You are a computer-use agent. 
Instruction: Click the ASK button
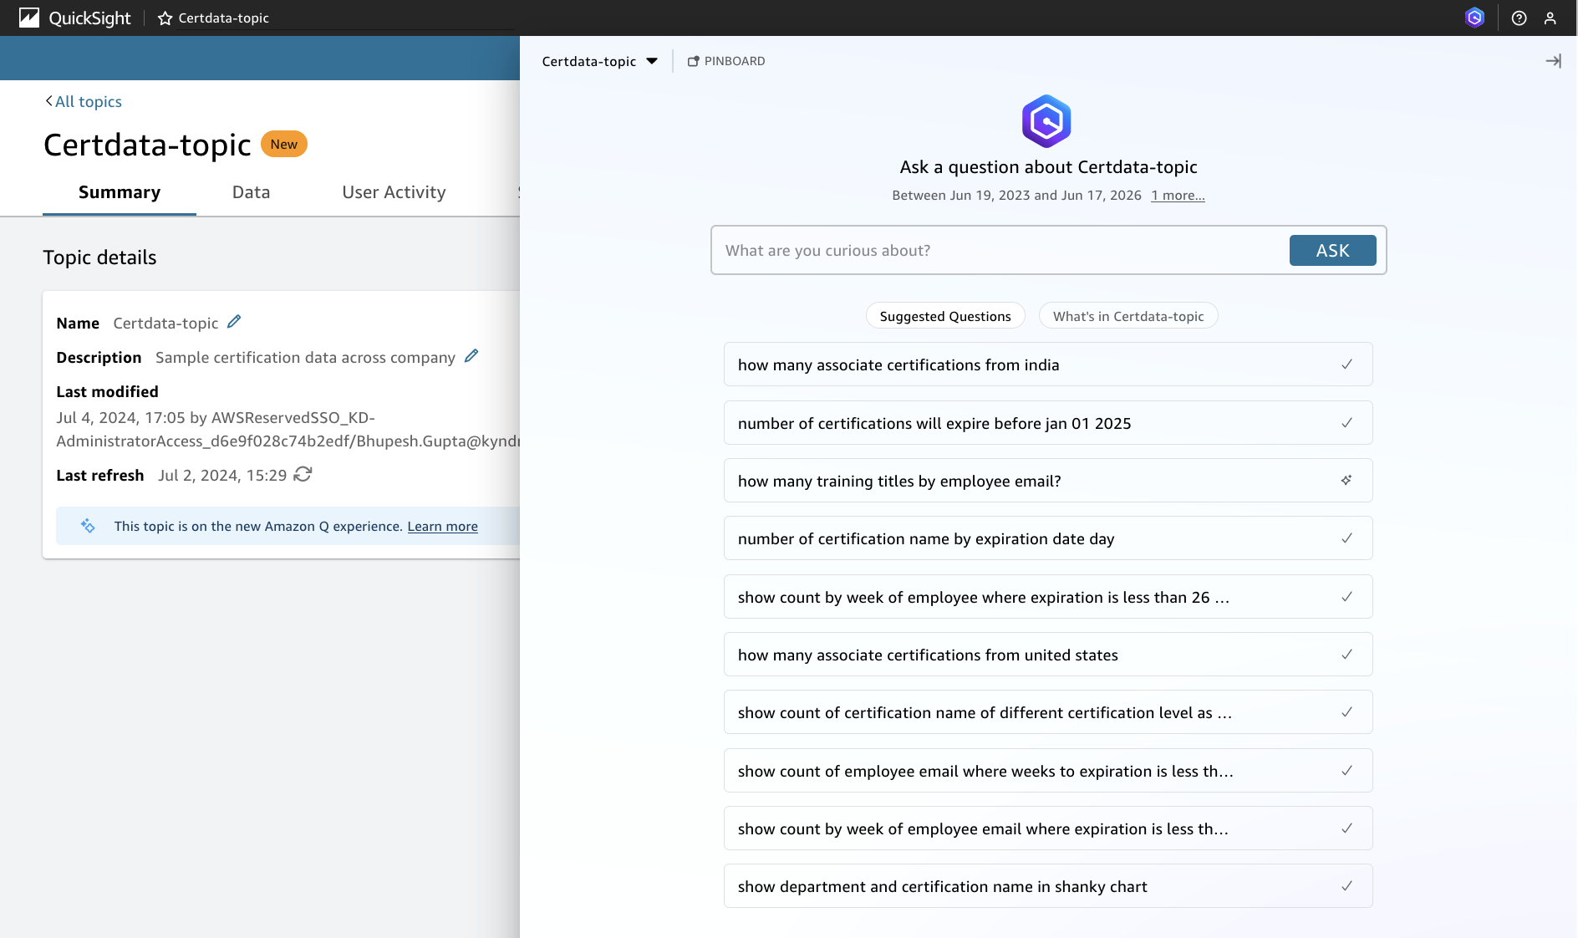[1332, 251]
